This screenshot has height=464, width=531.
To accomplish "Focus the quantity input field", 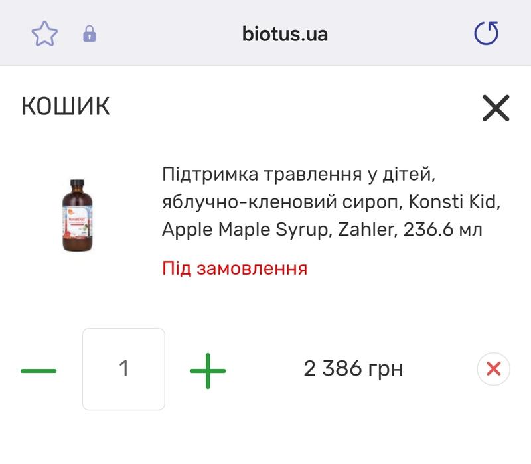I will click(123, 369).
